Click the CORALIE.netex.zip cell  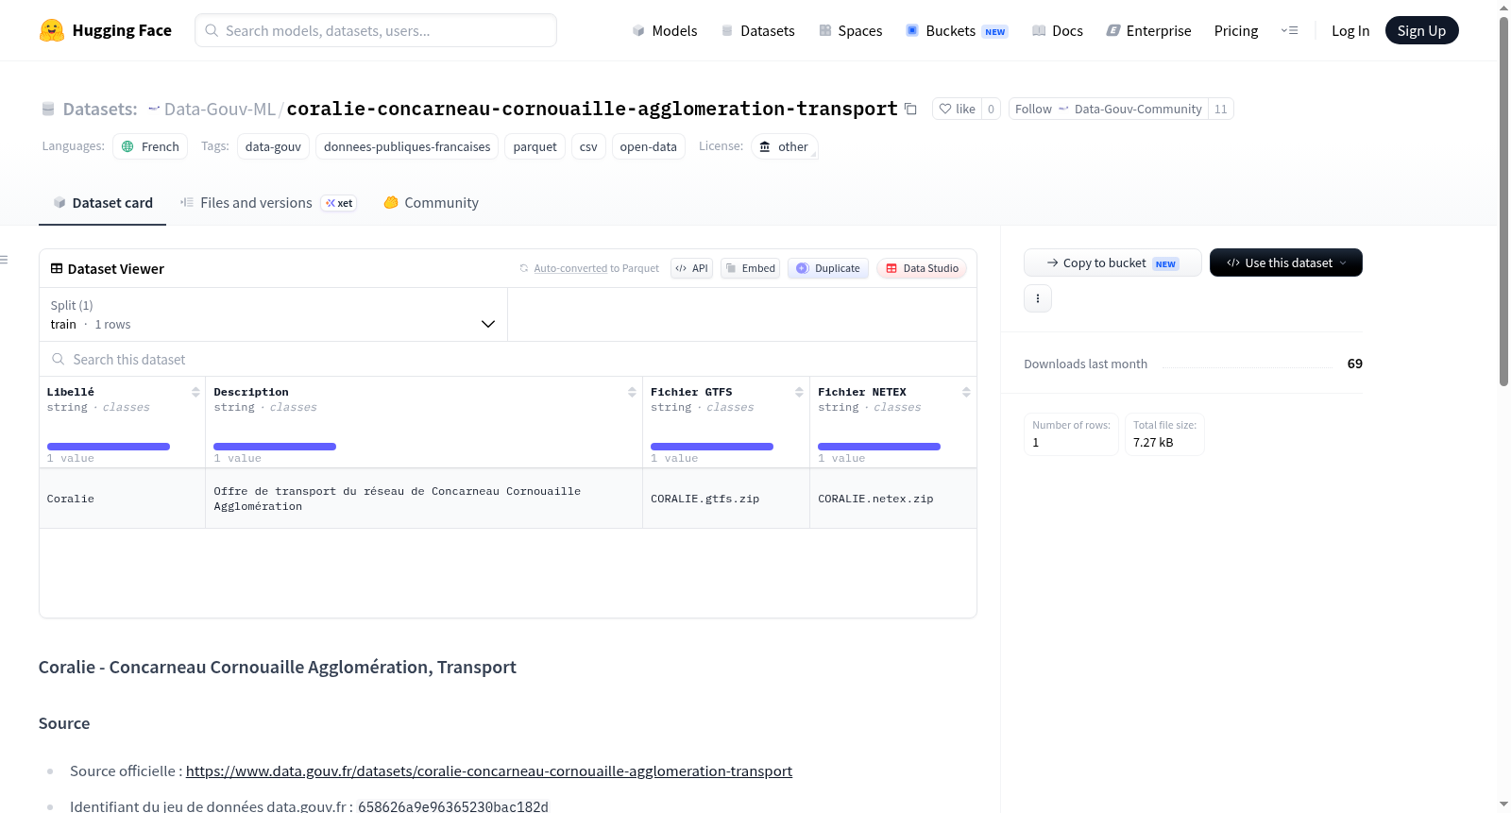coord(892,499)
